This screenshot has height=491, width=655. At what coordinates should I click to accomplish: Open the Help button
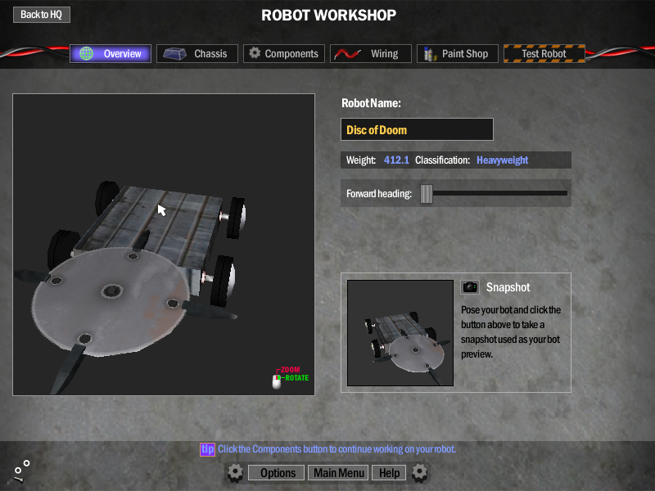tap(389, 473)
